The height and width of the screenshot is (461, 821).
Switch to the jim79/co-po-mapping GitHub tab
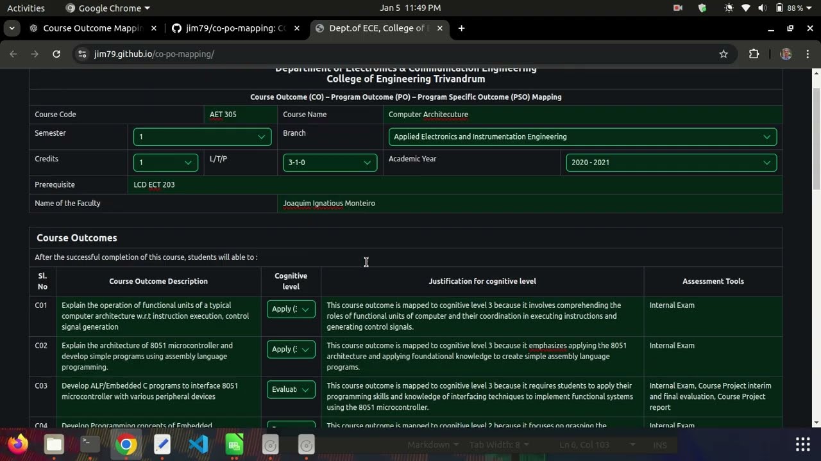click(x=235, y=28)
